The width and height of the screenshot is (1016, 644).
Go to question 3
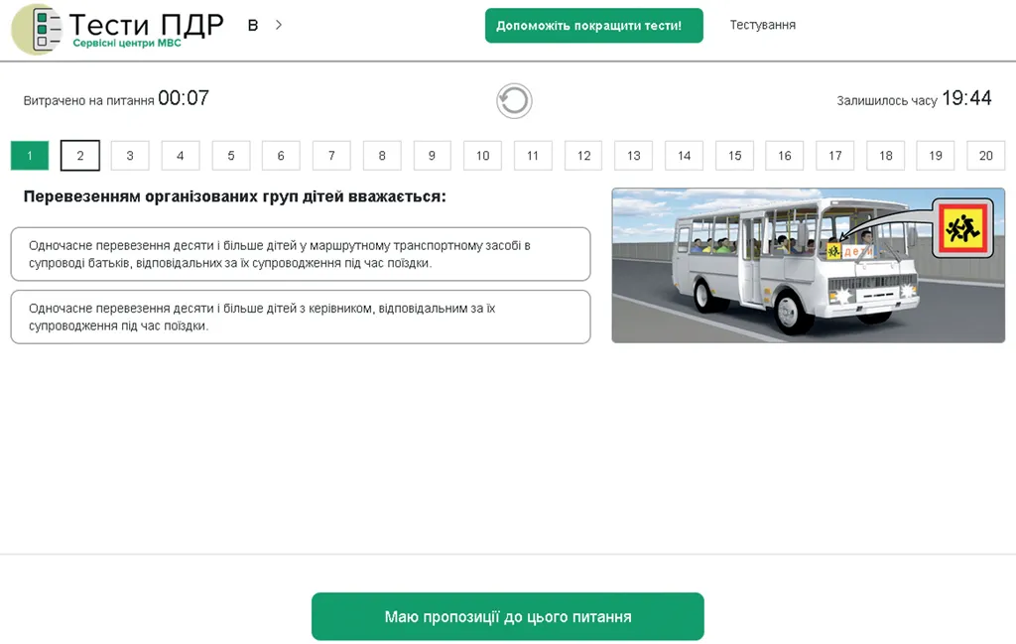click(130, 156)
